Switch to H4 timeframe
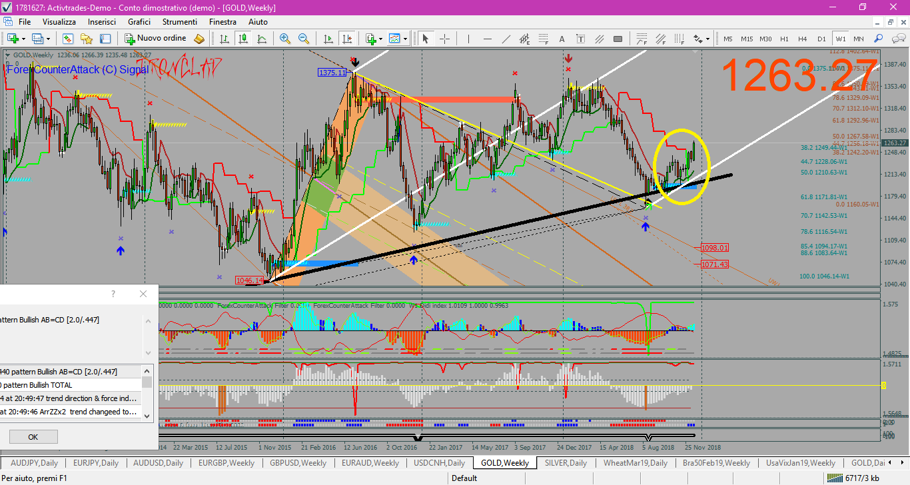The width and height of the screenshot is (910, 485). coord(803,39)
